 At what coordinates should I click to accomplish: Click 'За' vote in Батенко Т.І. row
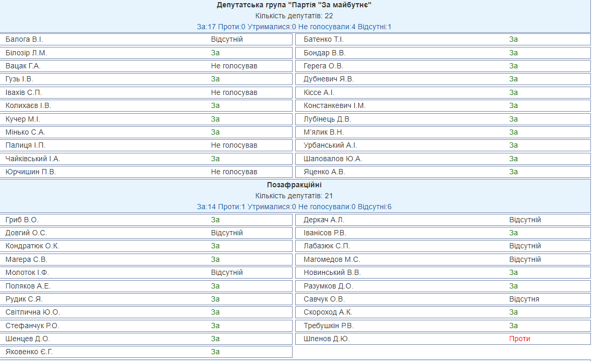tap(513, 39)
